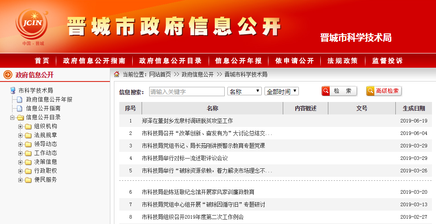Open 首页 in the navigation bar
436x224 pixels.
pos(42,61)
